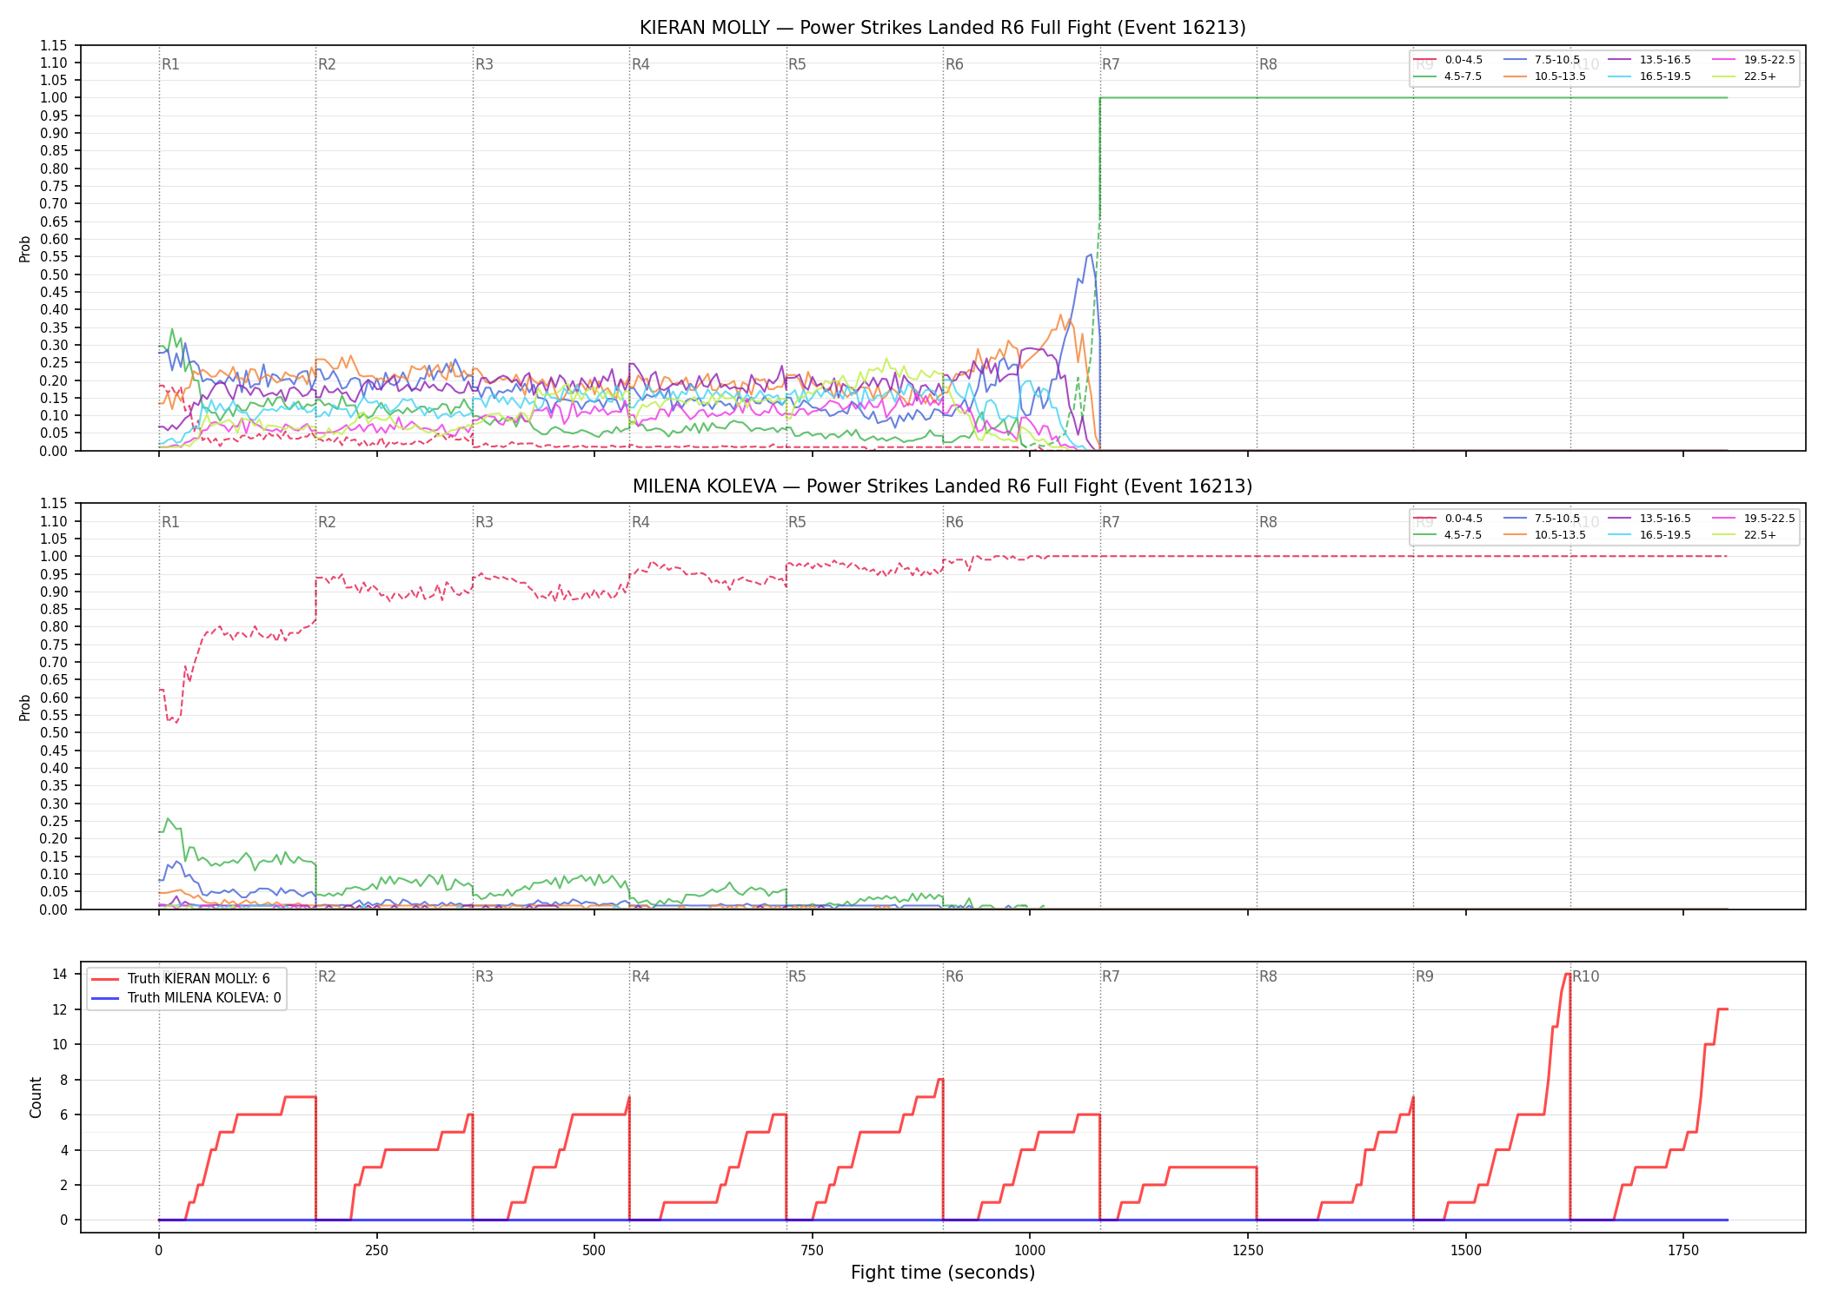Click the R3 round marker in top chart
Viewport: 1825px width, 1303px height.
point(484,64)
